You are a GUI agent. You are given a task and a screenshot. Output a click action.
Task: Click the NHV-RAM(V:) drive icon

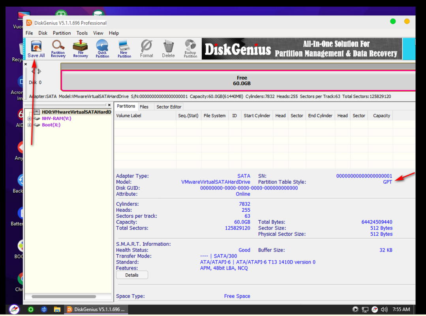tap(37, 118)
